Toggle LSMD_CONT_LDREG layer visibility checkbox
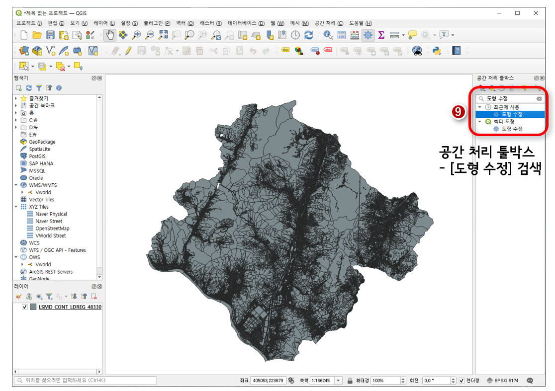555x391 pixels. (x=24, y=307)
